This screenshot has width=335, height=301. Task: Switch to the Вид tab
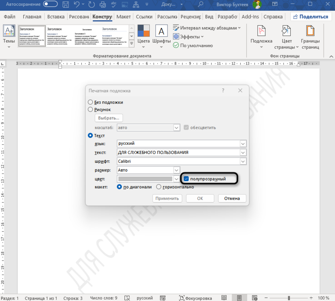click(x=209, y=17)
